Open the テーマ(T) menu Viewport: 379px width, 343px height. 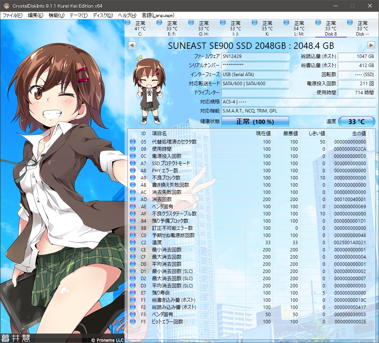tap(79, 16)
